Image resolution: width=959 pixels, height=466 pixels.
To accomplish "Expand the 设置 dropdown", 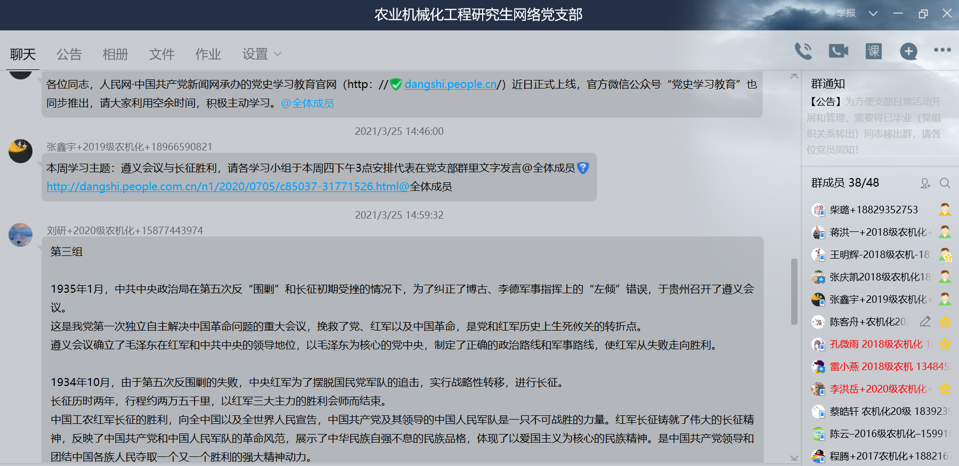I will pos(262,54).
